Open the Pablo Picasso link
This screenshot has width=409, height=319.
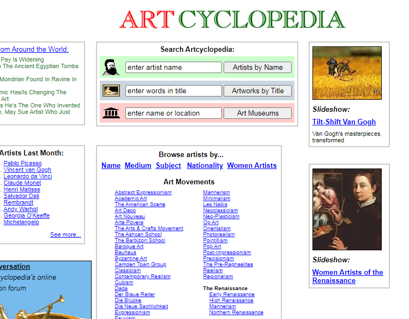click(22, 163)
